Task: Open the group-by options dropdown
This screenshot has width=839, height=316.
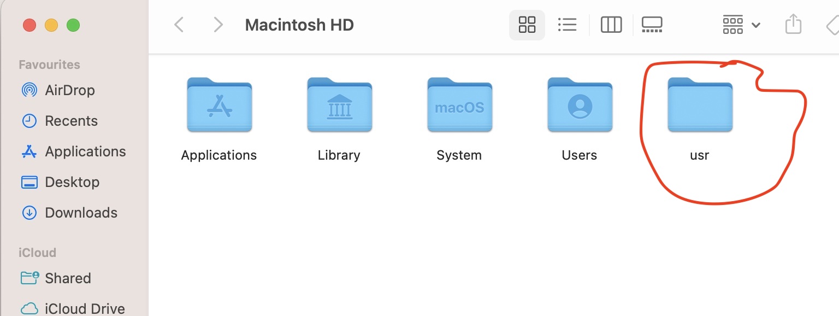Action: (741, 25)
